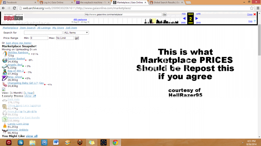Open Chrome's hamburger menu
Screen dimensions: 261x146
tap(257, 8)
